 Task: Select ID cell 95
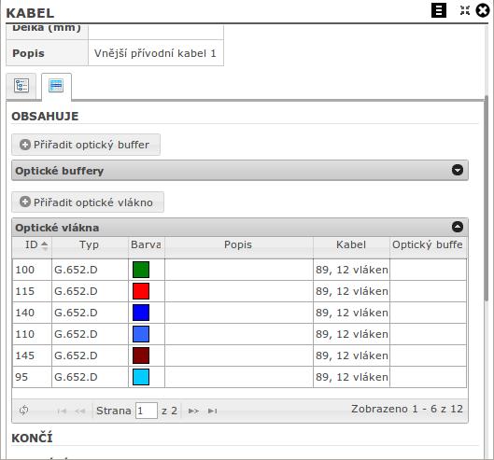pos(32,377)
